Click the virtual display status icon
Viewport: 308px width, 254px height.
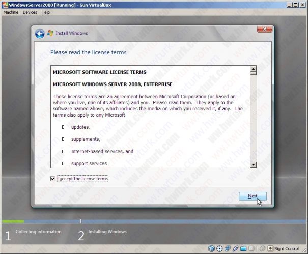tap(251, 249)
